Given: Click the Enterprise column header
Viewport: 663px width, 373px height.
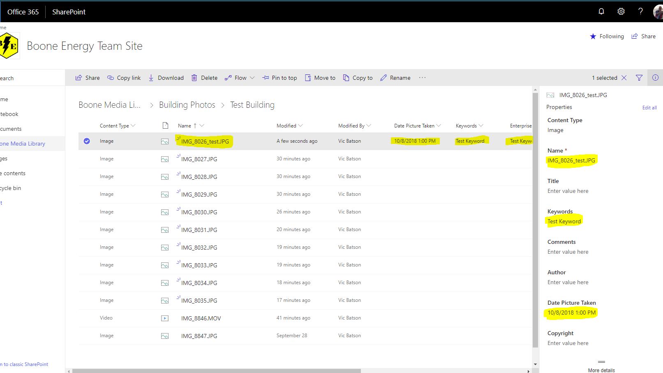Looking at the screenshot, I should pos(521,126).
